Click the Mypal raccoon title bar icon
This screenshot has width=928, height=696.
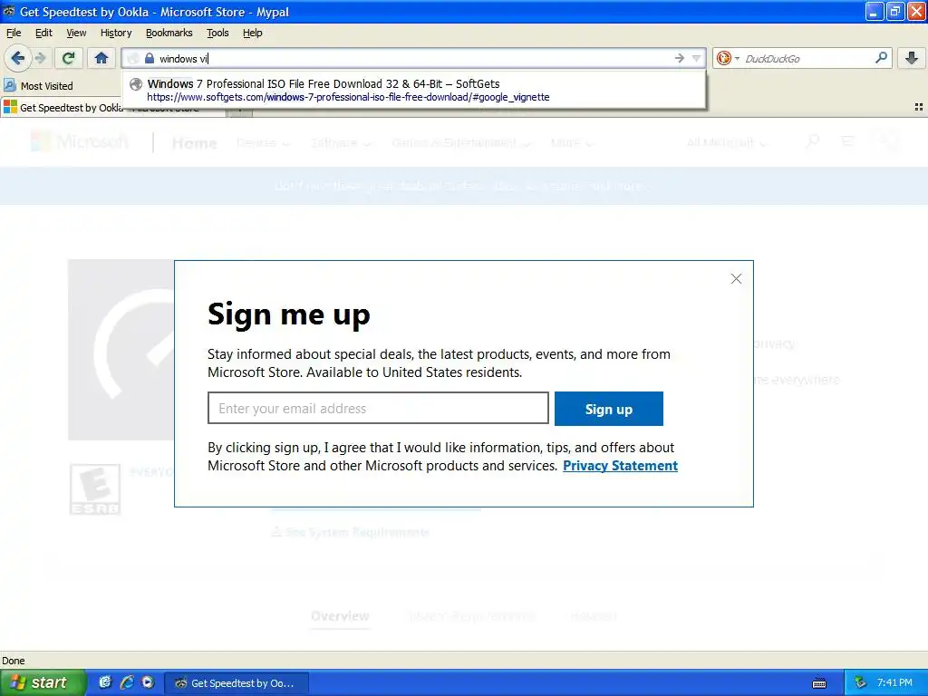point(9,11)
